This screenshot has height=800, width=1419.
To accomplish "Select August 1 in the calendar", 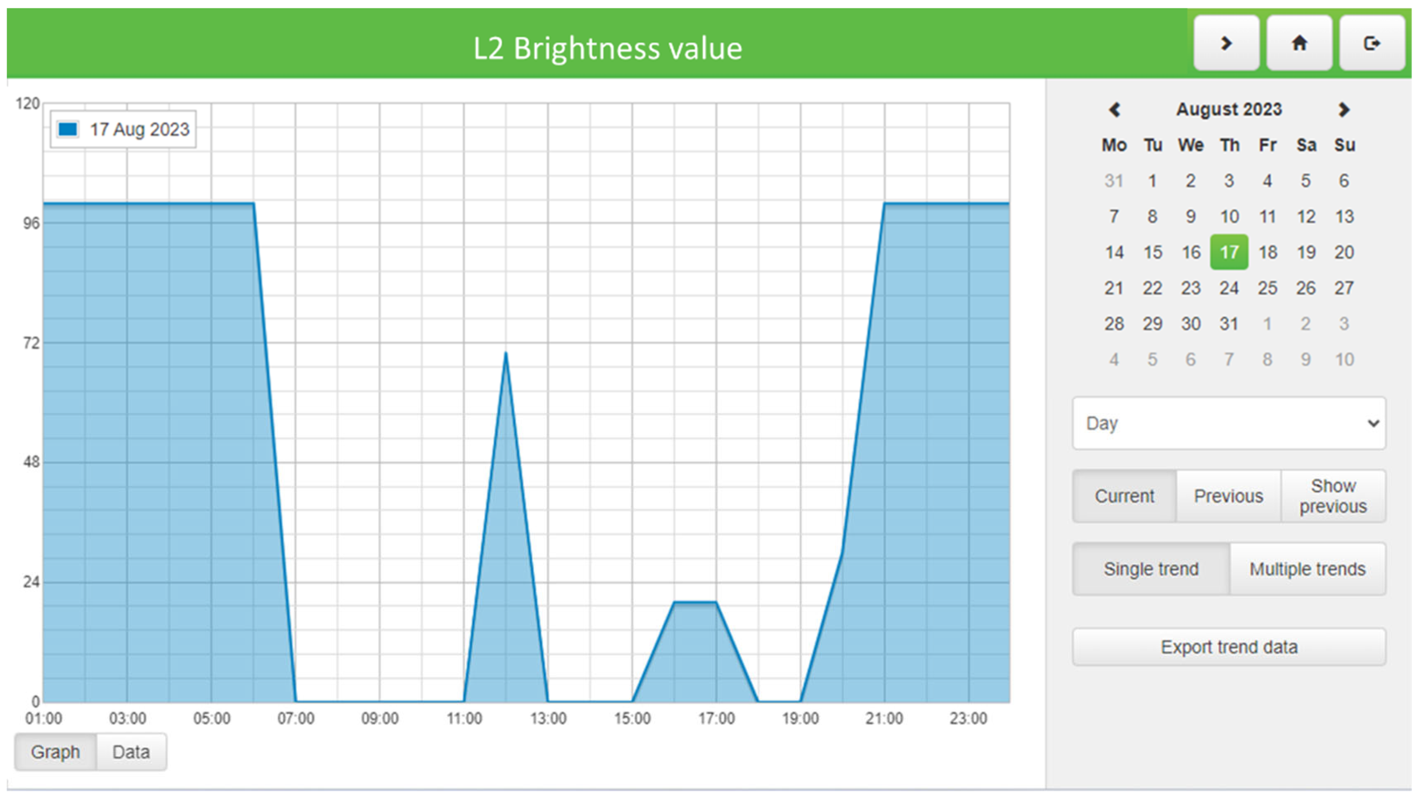I will tap(1152, 181).
